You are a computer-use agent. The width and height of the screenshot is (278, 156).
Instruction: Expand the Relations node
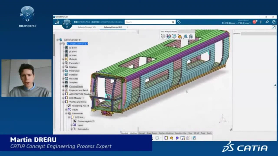63,67
